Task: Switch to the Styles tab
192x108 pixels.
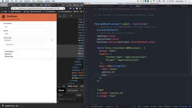Action: coord(61,90)
